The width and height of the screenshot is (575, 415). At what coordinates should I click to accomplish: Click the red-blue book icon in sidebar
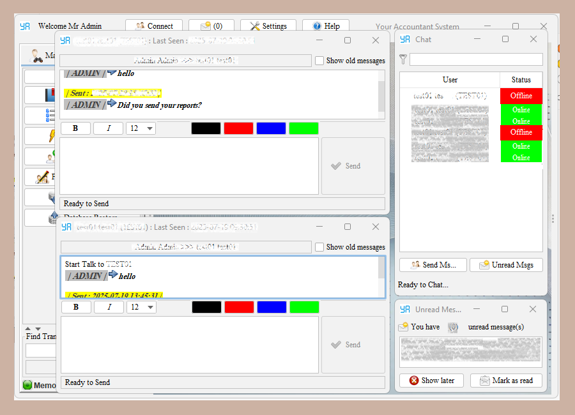pos(50,94)
